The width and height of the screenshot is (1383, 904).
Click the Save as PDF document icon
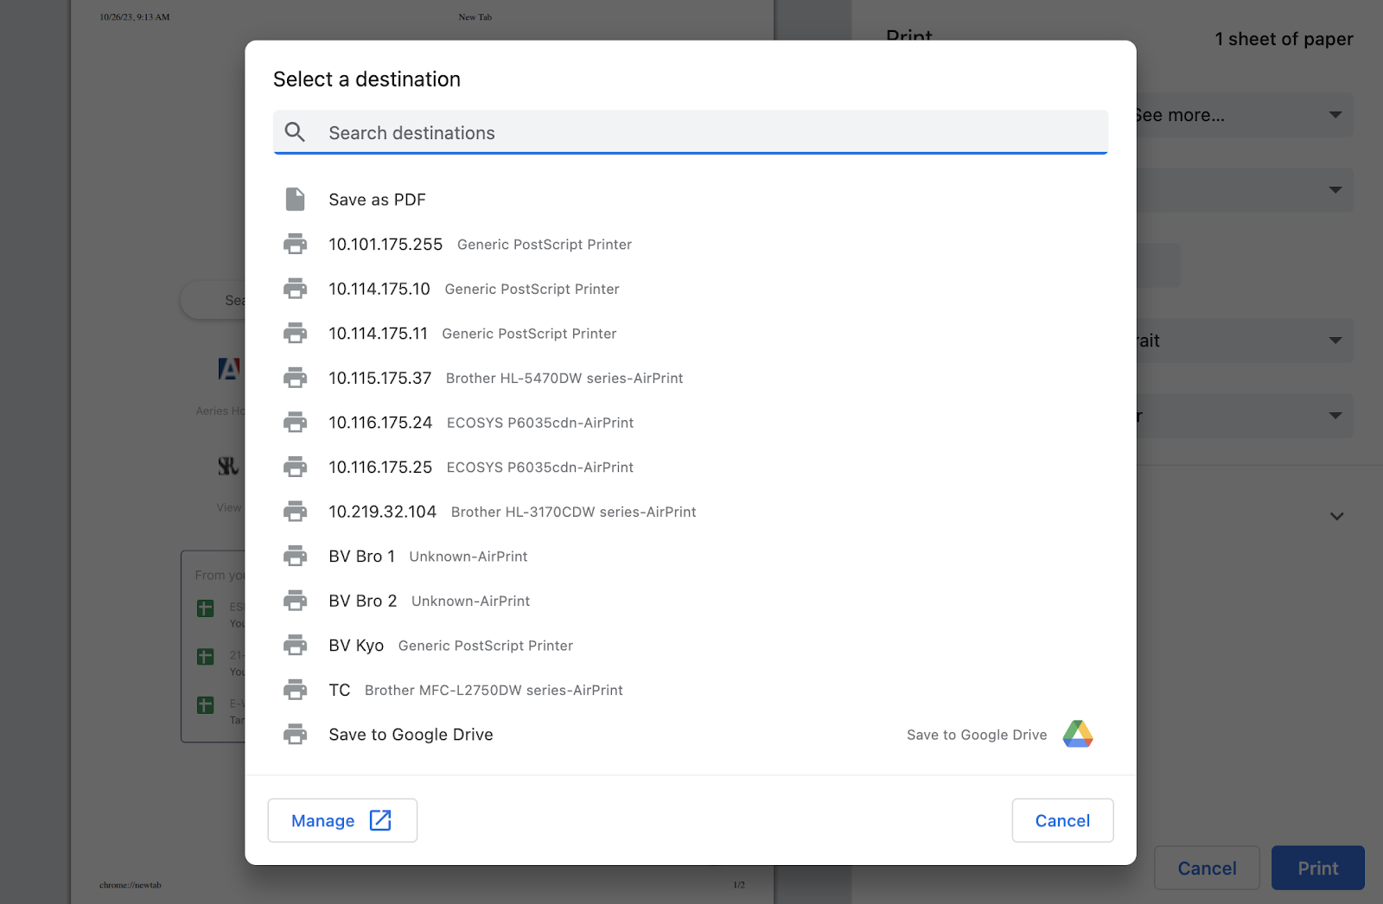click(x=295, y=200)
